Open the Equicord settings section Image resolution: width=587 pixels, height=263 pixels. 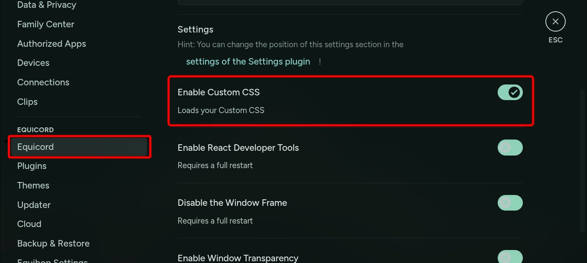click(x=35, y=146)
